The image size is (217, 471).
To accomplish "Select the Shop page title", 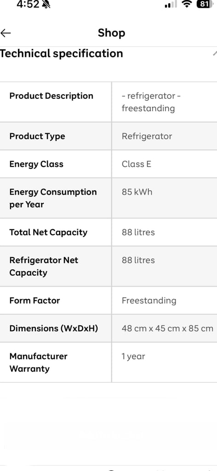I will (x=111, y=33).
